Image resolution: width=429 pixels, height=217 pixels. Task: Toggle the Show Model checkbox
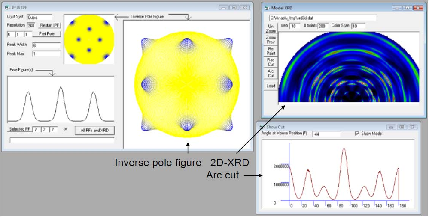357,134
